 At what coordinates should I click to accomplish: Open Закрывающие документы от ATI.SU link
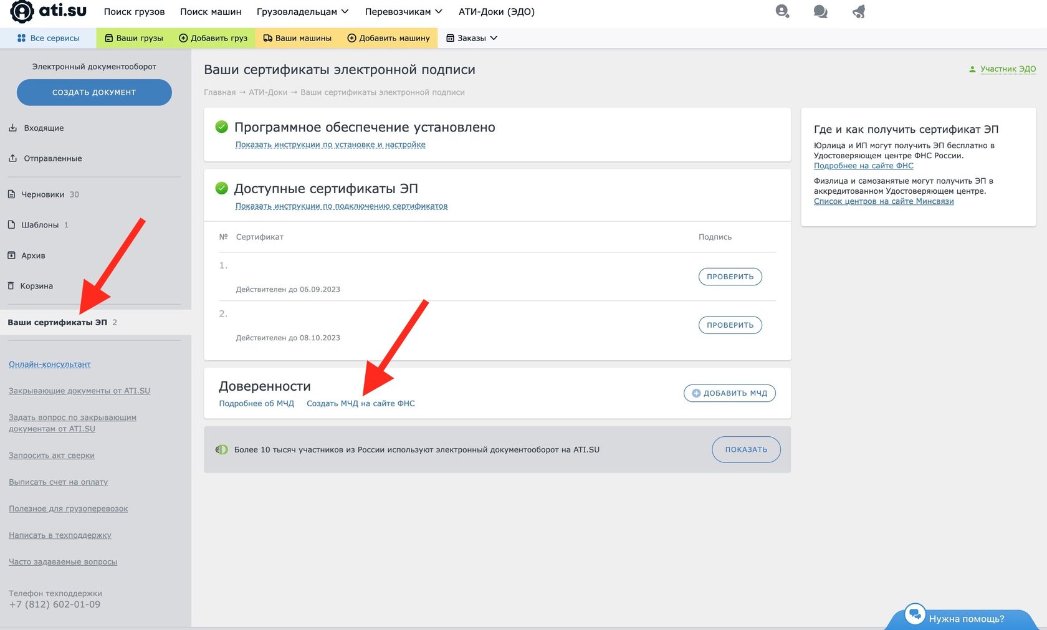(79, 391)
